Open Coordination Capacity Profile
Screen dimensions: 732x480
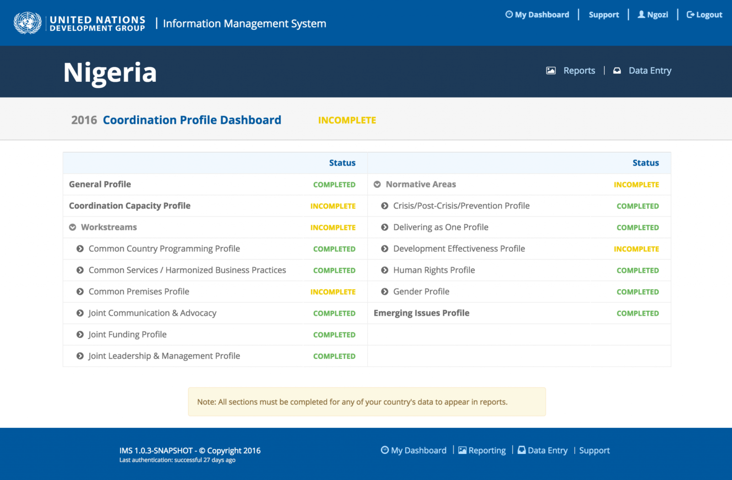(x=129, y=206)
